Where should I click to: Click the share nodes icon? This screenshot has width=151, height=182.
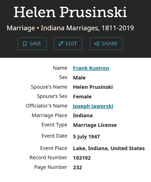click(x=97, y=44)
